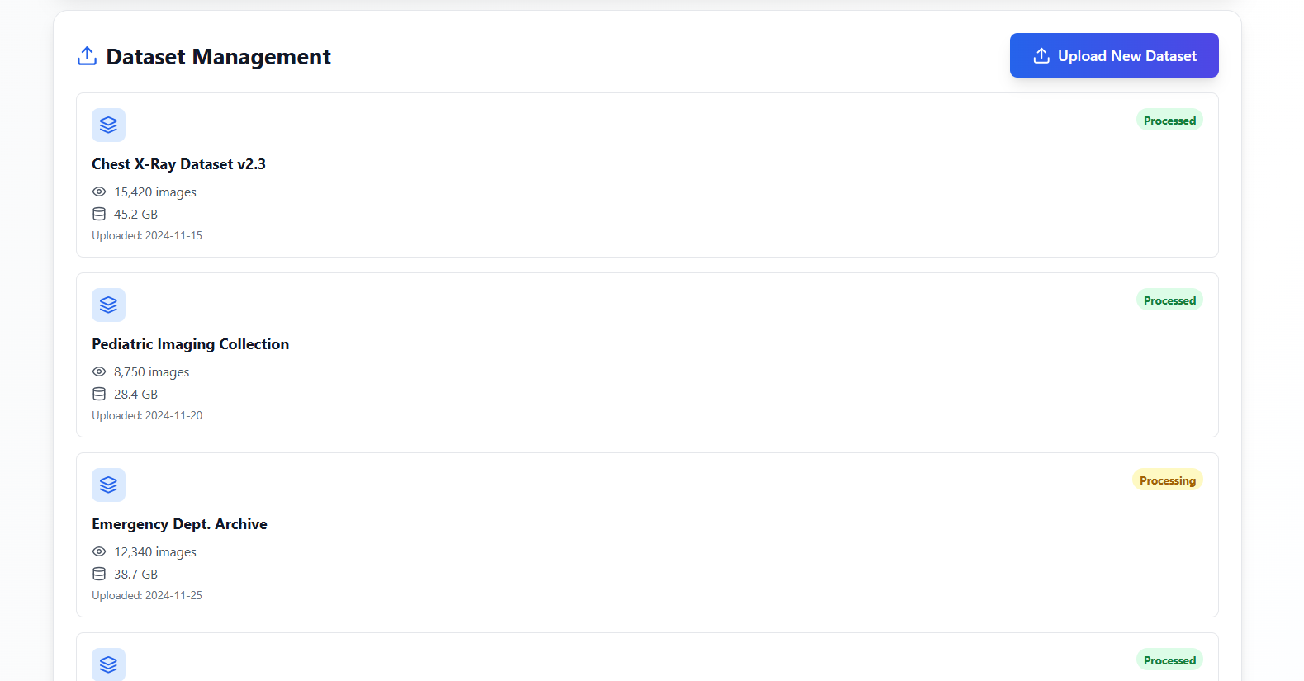
Task: Click the layers icon on Pediatric Imaging Collection
Action: pyautogui.click(x=108, y=305)
